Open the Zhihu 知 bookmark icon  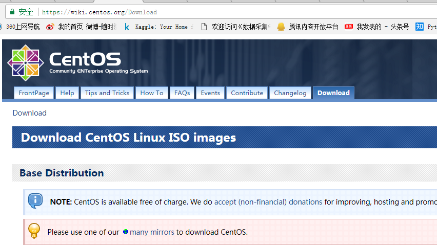tap(420, 27)
